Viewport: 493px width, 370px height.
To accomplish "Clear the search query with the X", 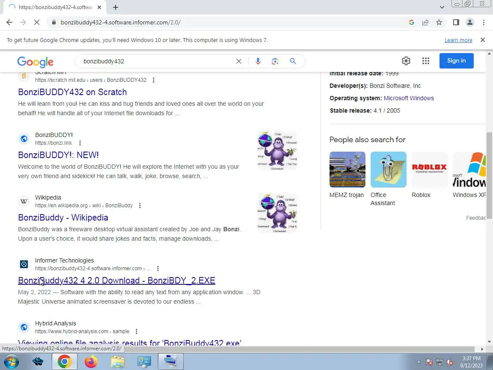I will tap(239, 61).
